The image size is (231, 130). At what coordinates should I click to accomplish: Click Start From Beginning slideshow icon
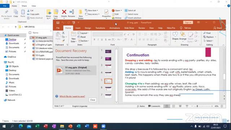coord(74,22)
